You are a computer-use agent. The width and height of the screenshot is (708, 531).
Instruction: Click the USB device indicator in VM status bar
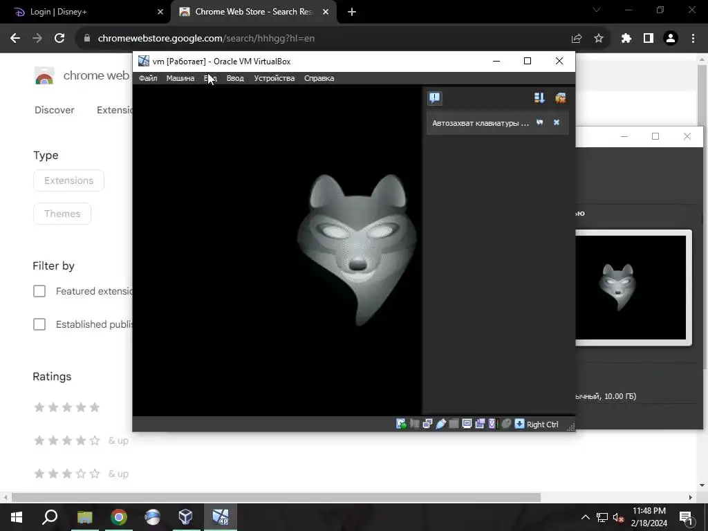click(x=440, y=424)
